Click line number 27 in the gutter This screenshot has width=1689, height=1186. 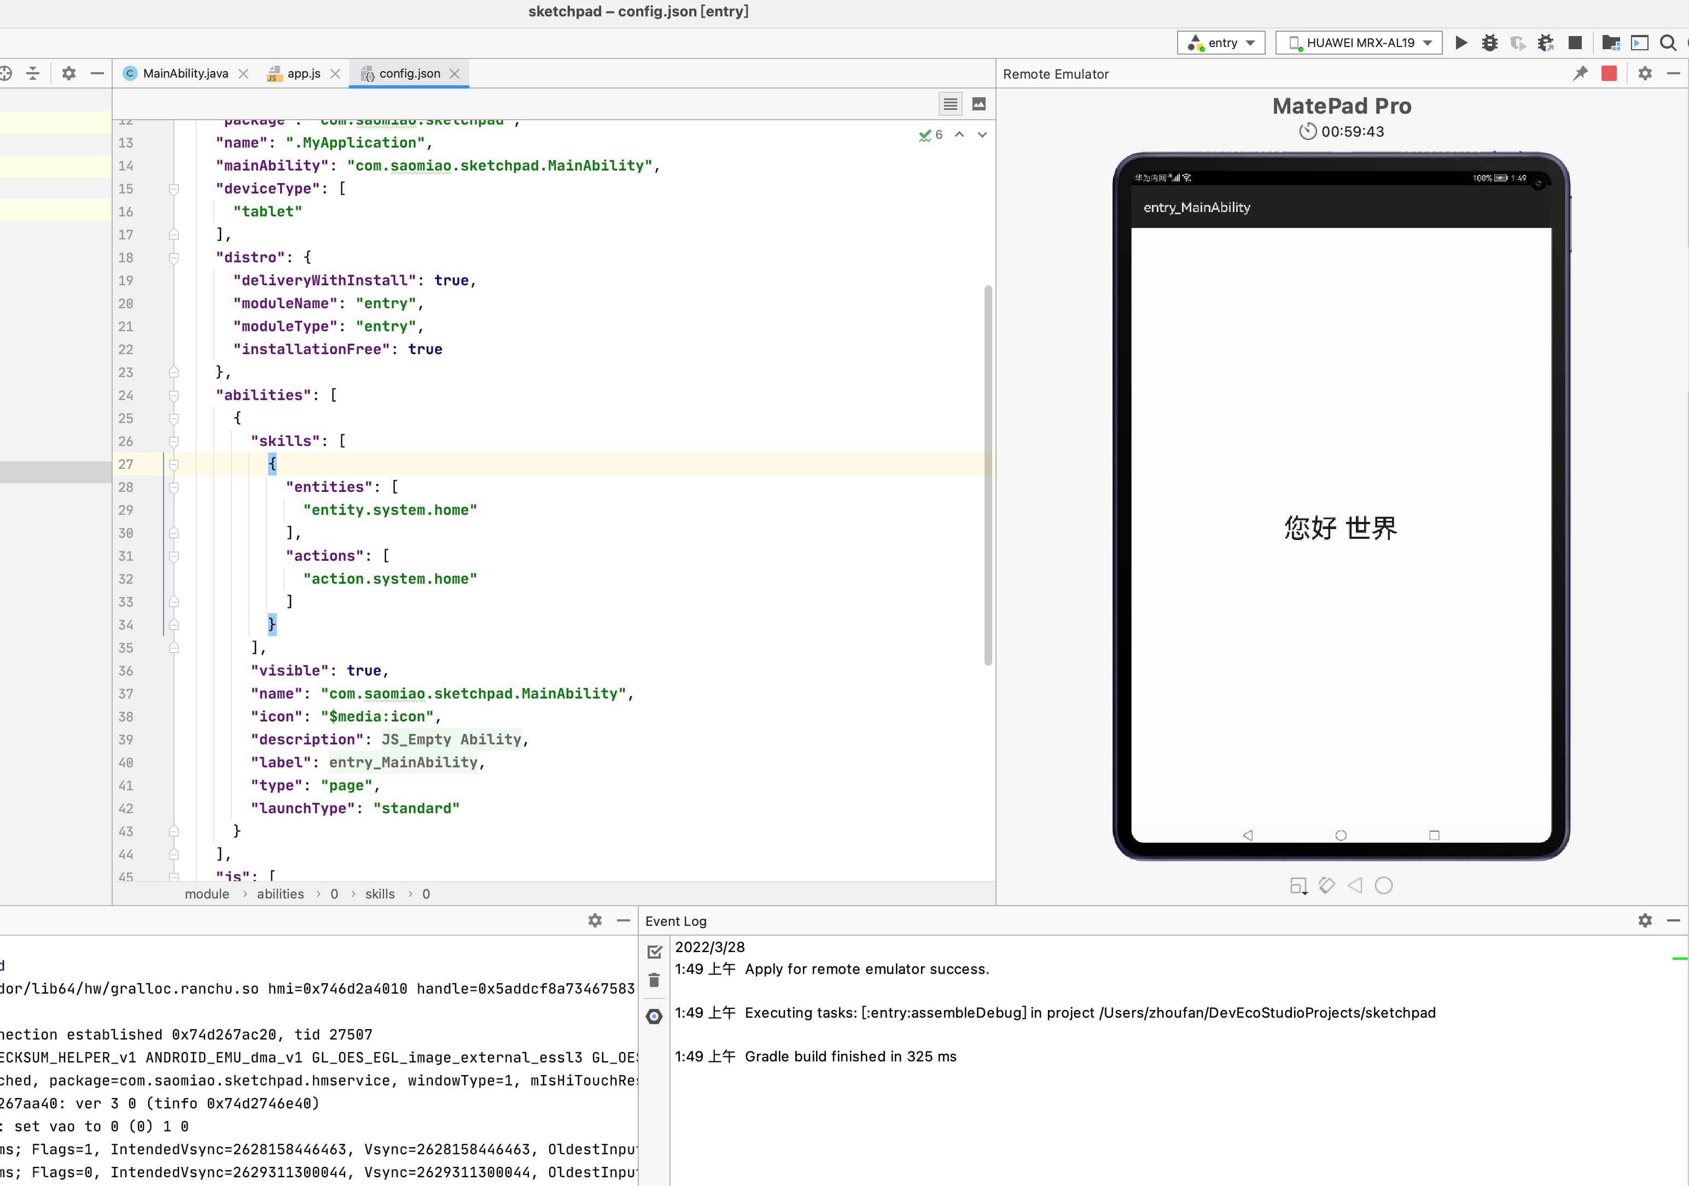pos(126,465)
